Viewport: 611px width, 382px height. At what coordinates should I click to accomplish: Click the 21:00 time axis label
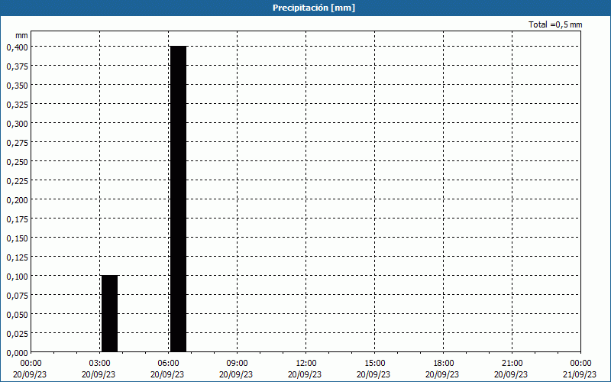pyautogui.click(x=512, y=363)
